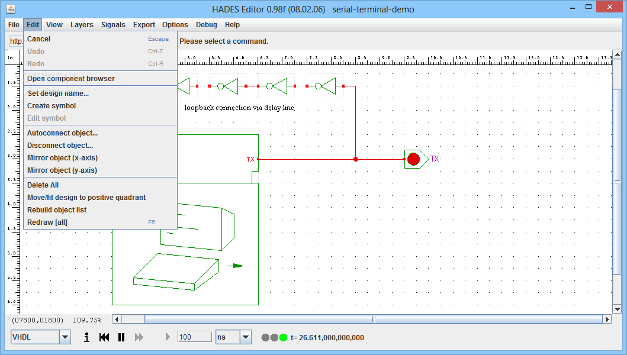Open the Help menu

pyautogui.click(x=232, y=25)
